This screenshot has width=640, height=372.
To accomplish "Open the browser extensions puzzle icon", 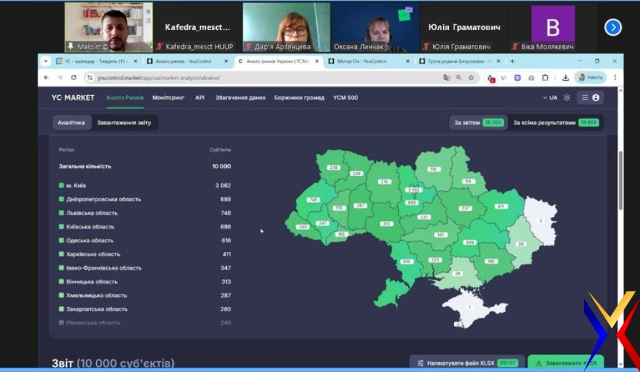I will pos(545,78).
